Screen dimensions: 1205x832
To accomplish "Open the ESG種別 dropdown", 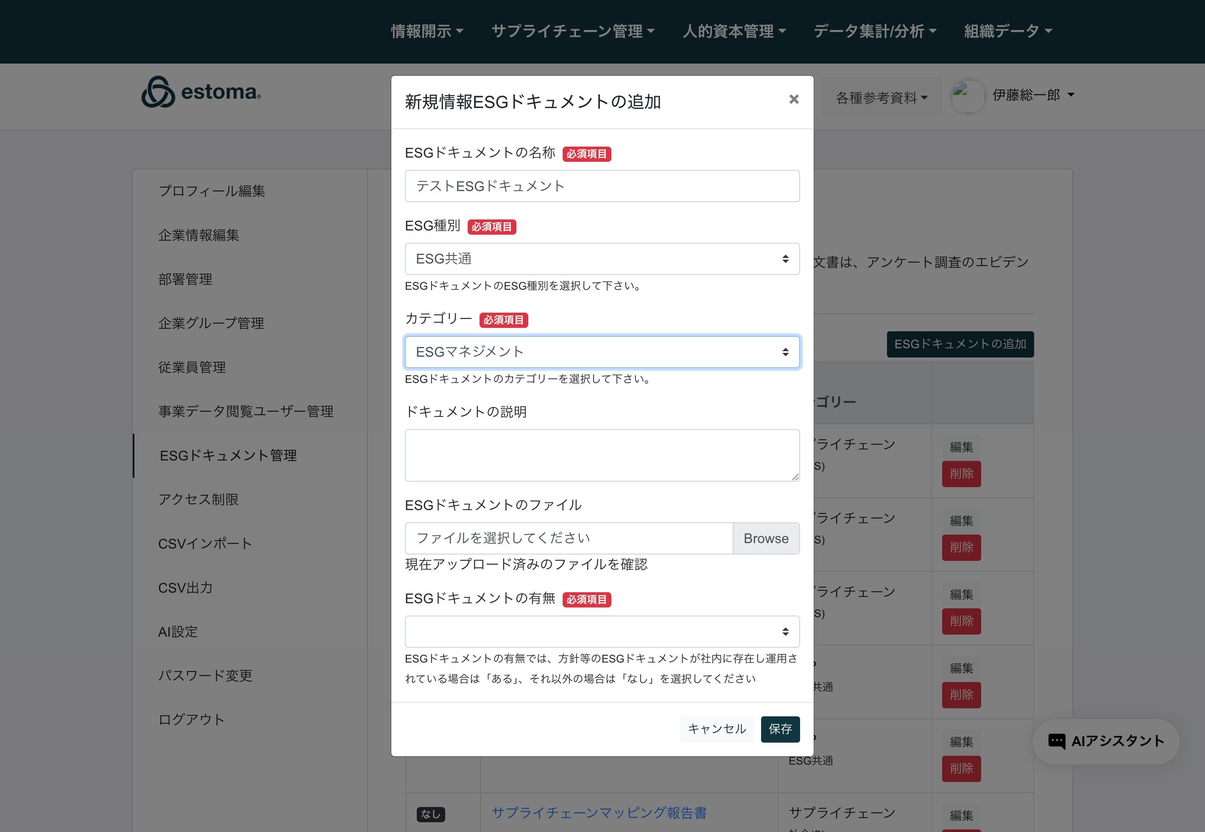I will [x=602, y=258].
